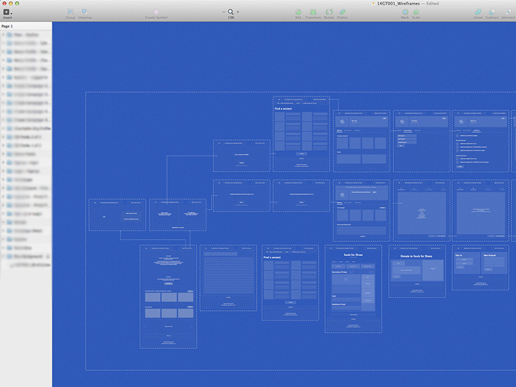Viewport: 516px width, 387px height.
Task: Apply the Union boolean operation
Action: coord(478,12)
